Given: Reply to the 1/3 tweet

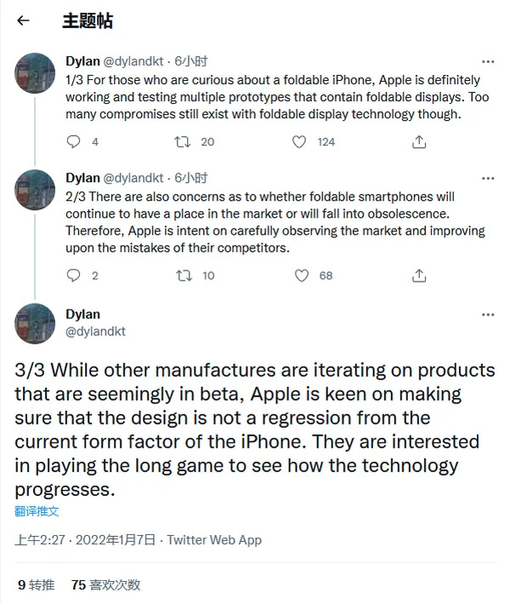Looking at the screenshot, I should [x=74, y=142].
